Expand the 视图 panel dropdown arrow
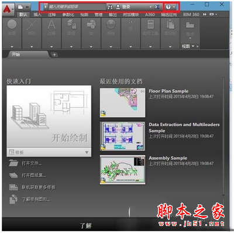This screenshot has height=233, width=234. 193,46
